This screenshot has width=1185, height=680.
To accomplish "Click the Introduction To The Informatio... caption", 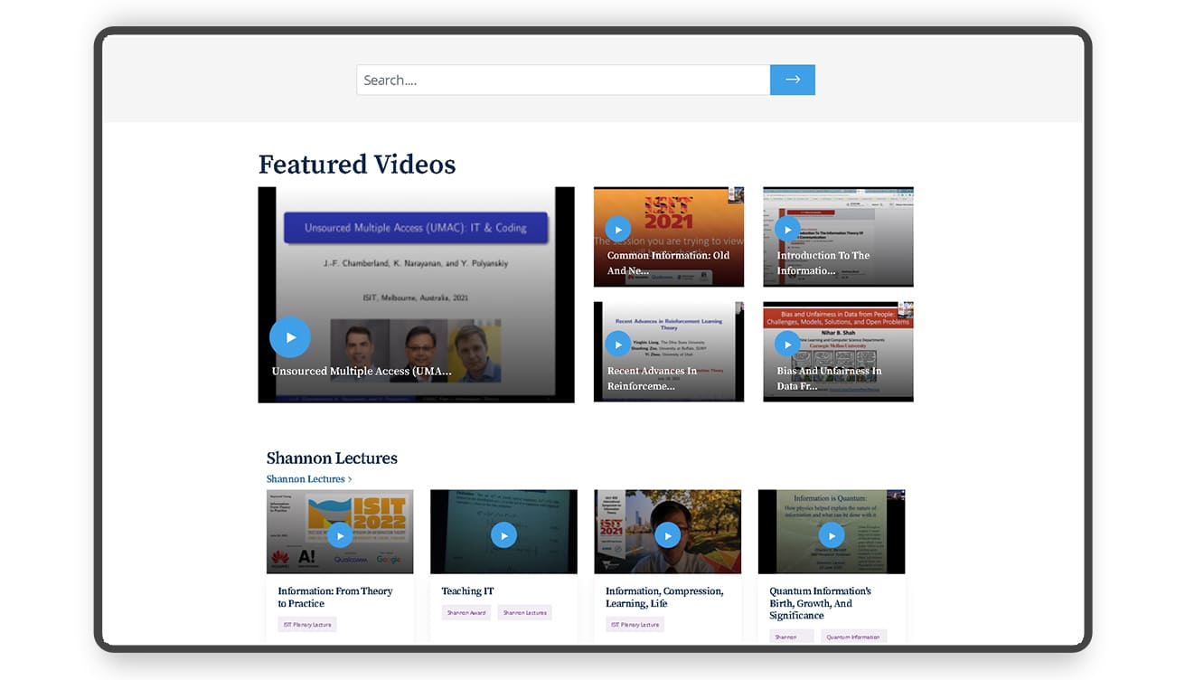I will click(x=823, y=263).
